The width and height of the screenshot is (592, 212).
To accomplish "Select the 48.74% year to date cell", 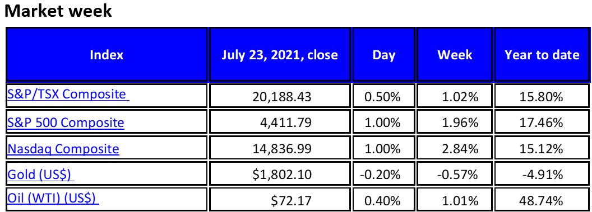I will 542,200.
